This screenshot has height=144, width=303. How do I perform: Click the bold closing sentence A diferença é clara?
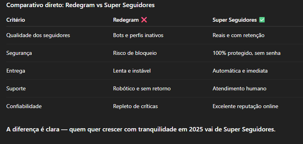[141, 129]
